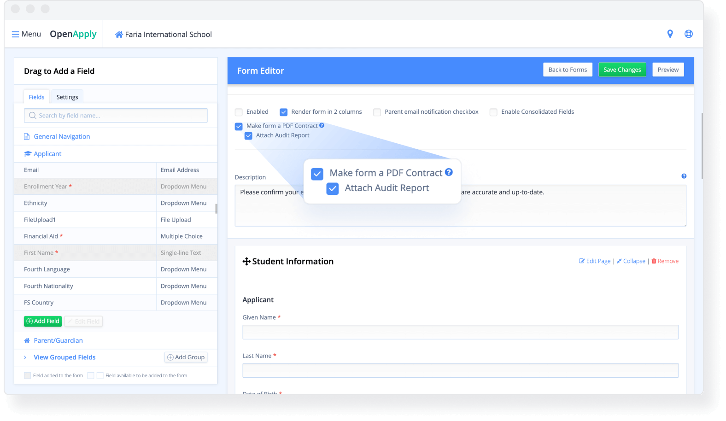Enable the Enabled checkbox
The image size is (726, 421).
coord(239,112)
